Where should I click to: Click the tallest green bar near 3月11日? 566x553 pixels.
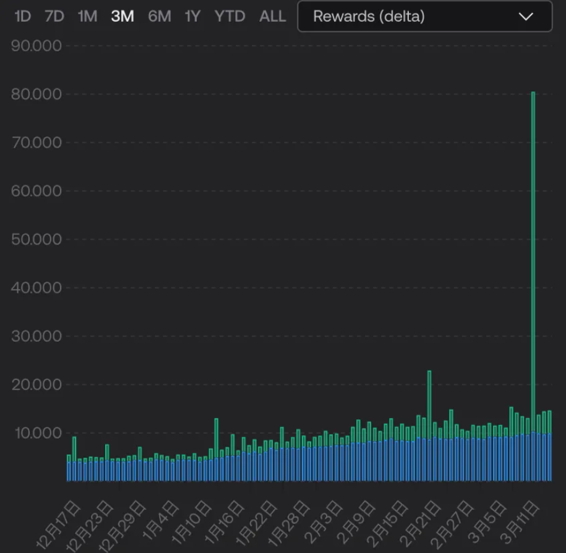click(533, 261)
